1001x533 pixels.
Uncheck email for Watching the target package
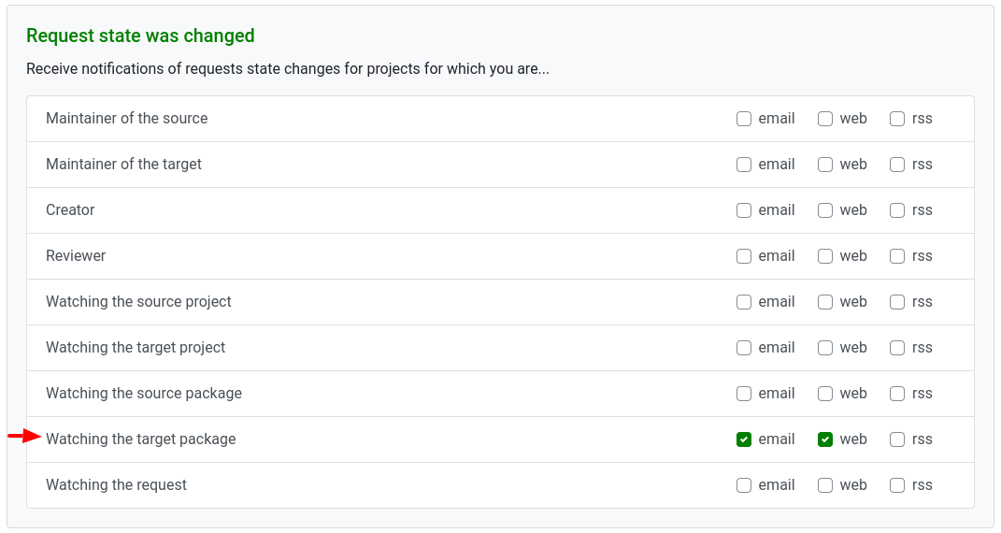pyautogui.click(x=744, y=439)
